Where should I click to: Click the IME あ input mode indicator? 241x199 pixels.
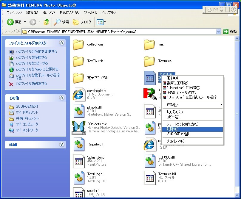pyautogui.click(x=209, y=10)
